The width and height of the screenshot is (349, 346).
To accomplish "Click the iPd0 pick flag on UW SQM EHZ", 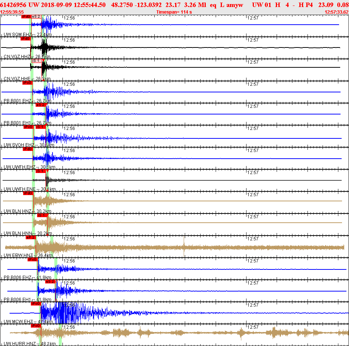I will pos(26,17).
